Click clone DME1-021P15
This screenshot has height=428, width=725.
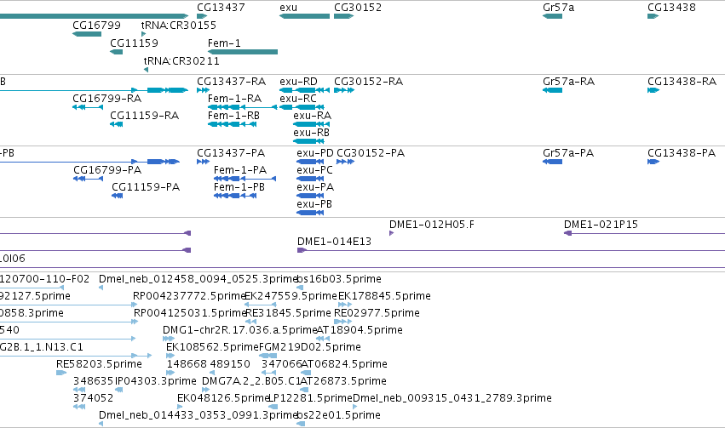[601, 225]
